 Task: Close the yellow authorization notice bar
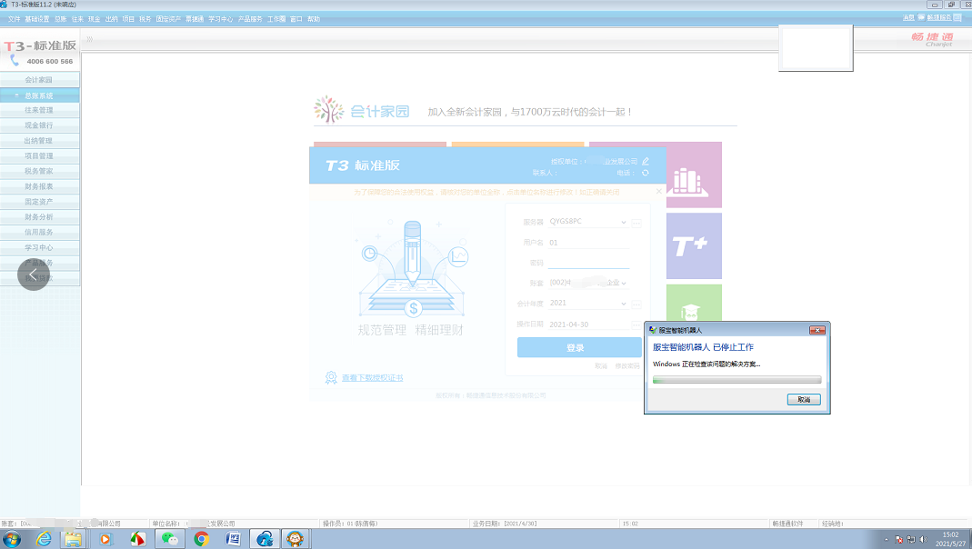pyautogui.click(x=658, y=192)
